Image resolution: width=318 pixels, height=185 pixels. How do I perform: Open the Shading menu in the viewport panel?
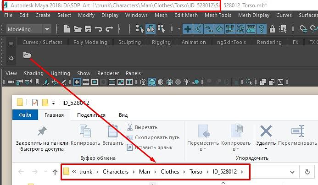point(33,73)
